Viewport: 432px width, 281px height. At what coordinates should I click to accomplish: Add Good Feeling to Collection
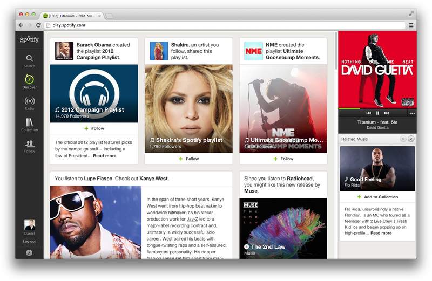click(377, 197)
